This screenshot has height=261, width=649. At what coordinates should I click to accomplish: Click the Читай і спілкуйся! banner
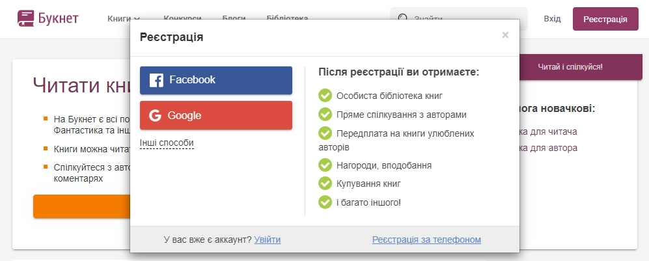[580, 67]
